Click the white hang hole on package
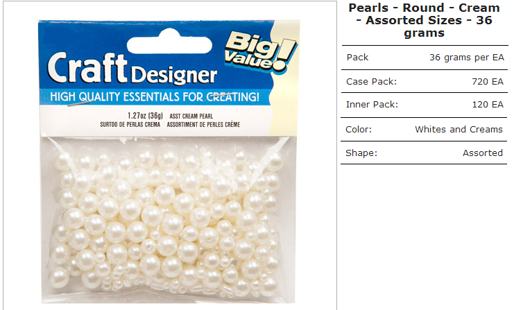The image size is (514, 310). 169,42
